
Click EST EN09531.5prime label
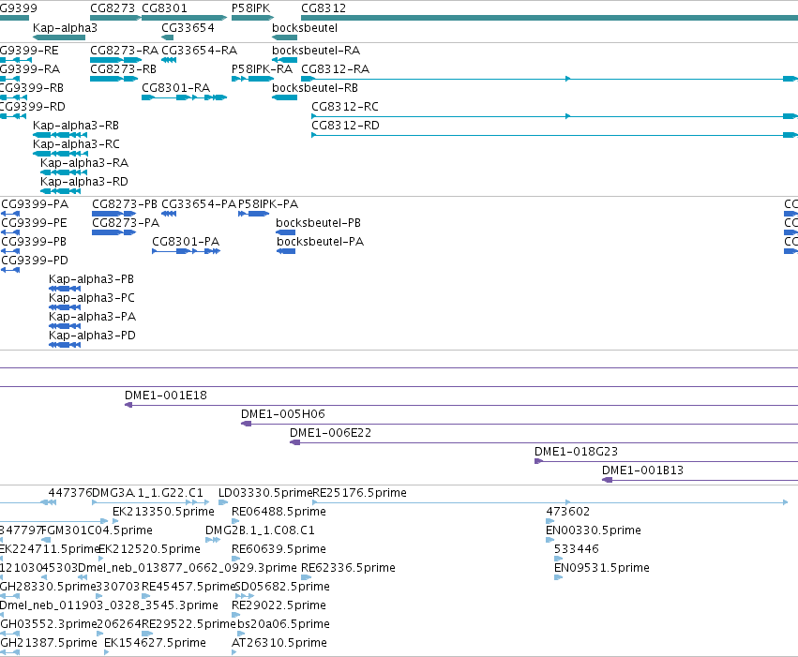click(x=602, y=568)
